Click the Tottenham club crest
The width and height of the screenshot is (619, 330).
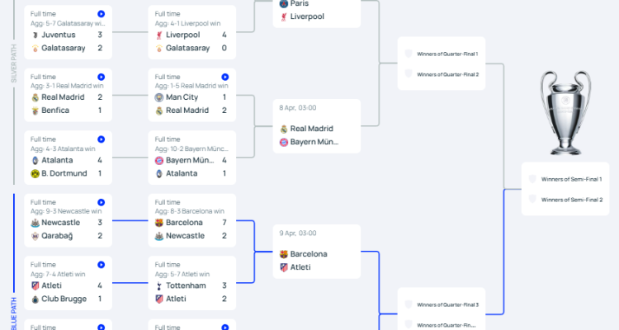(x=158, y=285)
